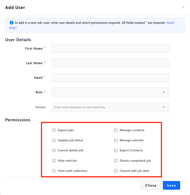
Task: Enable the Export Contacts permission
Action: click(x=116, y=150)
